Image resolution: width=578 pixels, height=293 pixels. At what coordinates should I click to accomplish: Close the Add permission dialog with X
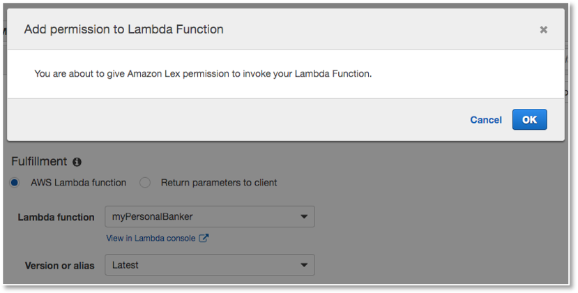[543, 29]
